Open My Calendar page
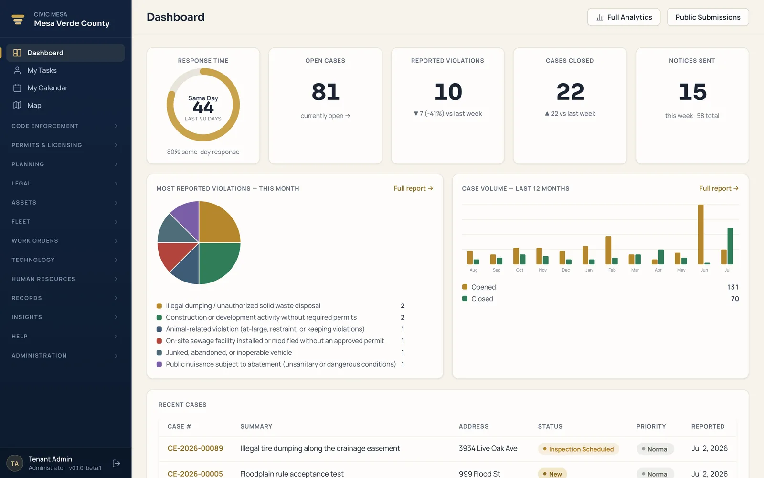Image resolution: width=764 pixels, height=478 pixels. pyautogui.click(x=66, y=88)
